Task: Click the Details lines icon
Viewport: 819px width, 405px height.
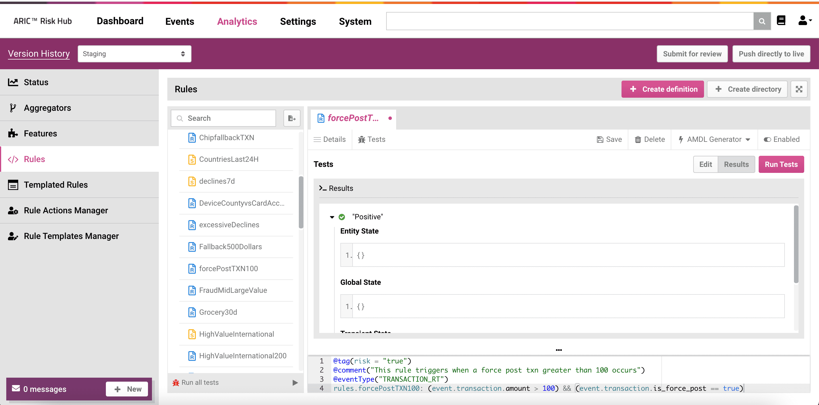Action: [317, 139]
